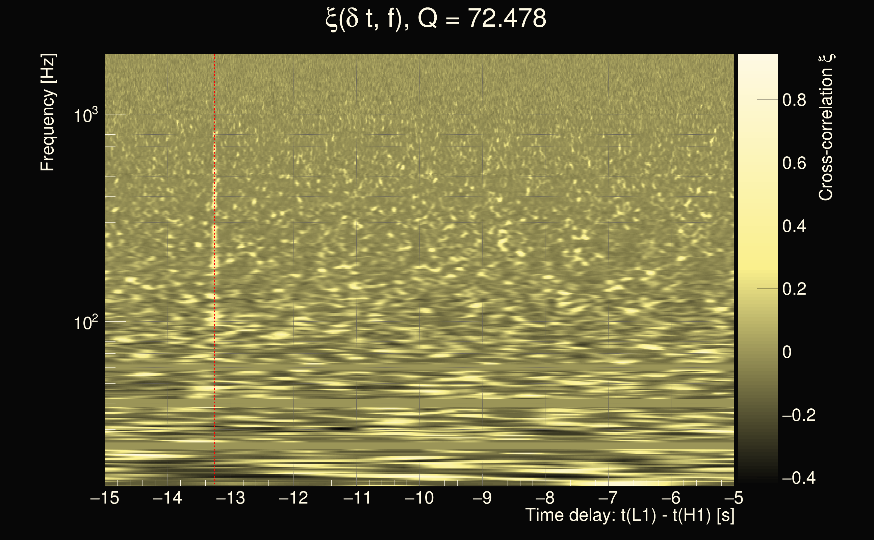Viewport: 874px width, 540px height.
Task: Click the −5 tick label on time axis
Action: tap(733, 498)
